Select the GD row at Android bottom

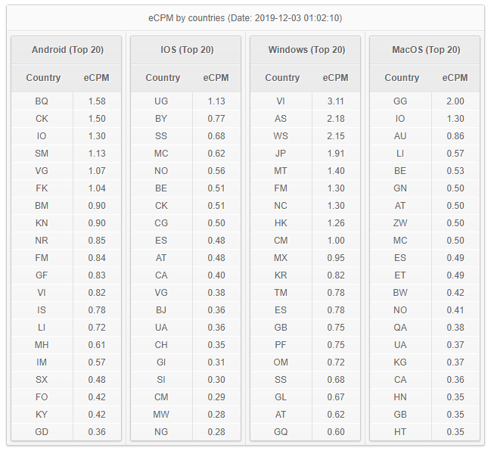[x=66, y=432]
